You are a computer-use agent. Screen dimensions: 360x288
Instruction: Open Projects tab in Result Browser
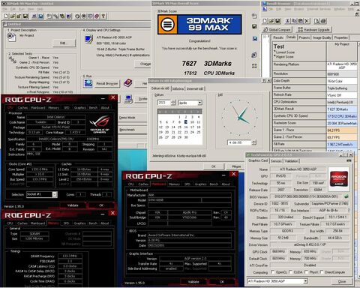click(304, 37)
